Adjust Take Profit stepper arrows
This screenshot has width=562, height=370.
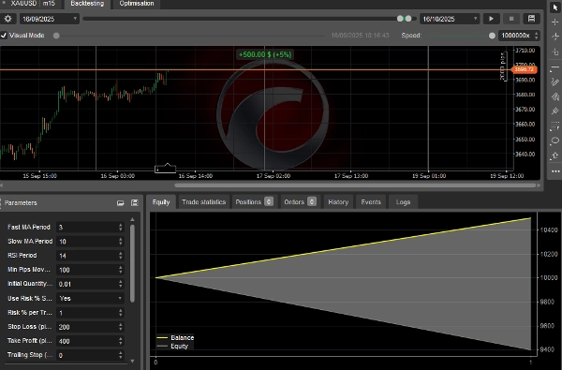click(x=121, y=341)
